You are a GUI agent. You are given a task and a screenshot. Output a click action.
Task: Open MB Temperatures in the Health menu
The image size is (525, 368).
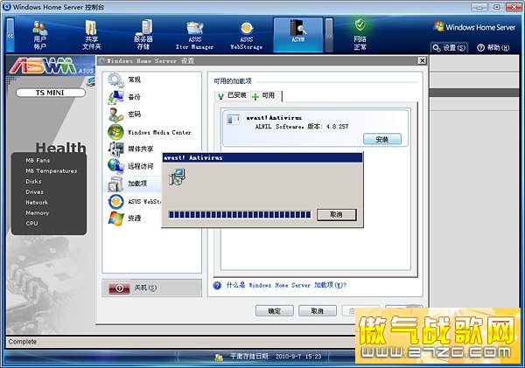[52, 171]
